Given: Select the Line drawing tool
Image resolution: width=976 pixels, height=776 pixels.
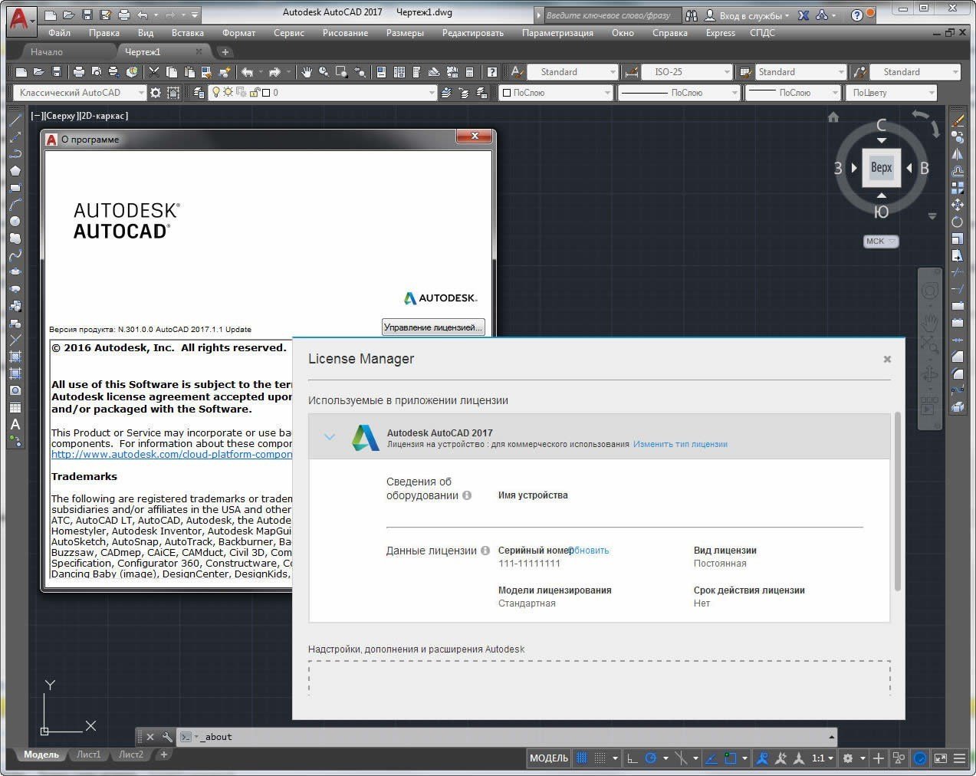Looking at the screenshot, I should [x=15, y=120].
